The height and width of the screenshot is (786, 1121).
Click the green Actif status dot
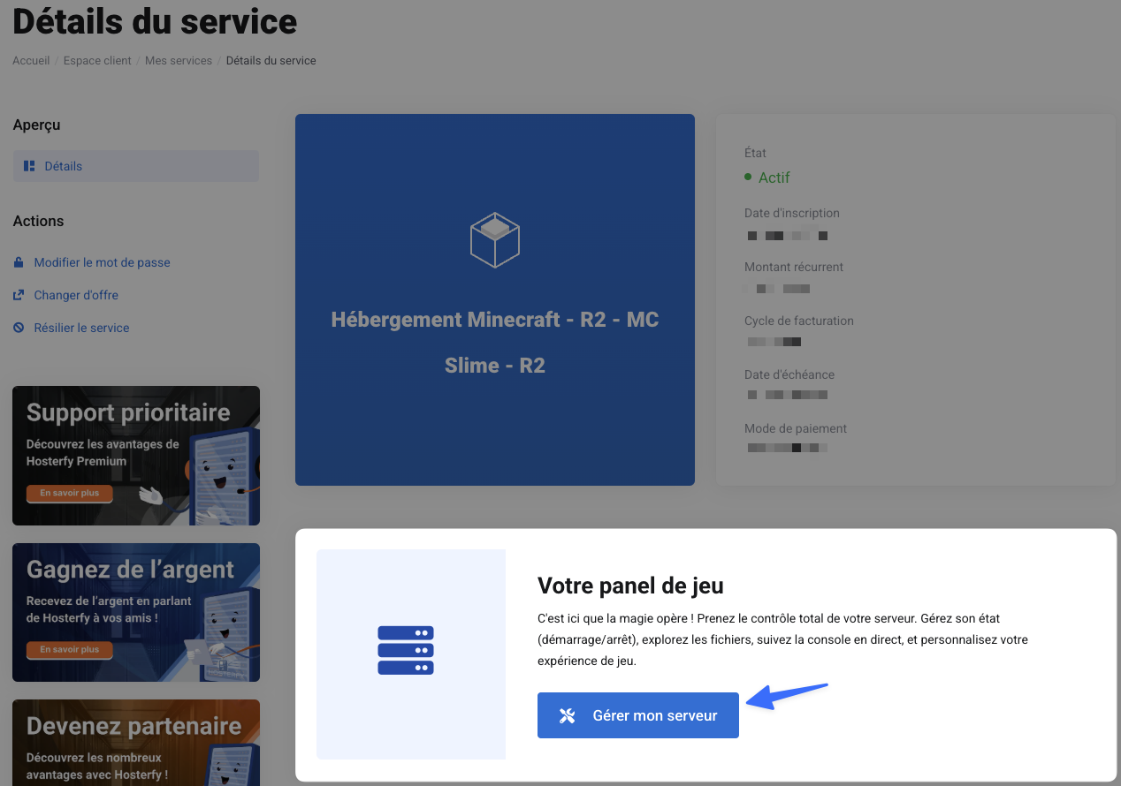click(x=749, y=178)
